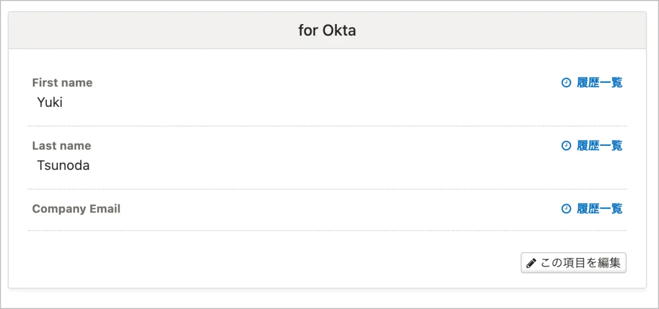This screenshot has height=309, width=659.
Task: Click the dotted divider under Company Email
Action: click(x=327, y=231)
